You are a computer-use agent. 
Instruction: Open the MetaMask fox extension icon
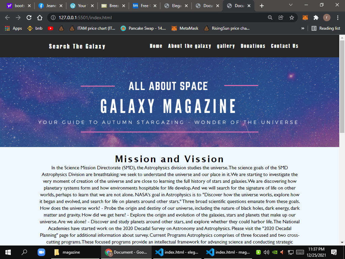point(305,18)
